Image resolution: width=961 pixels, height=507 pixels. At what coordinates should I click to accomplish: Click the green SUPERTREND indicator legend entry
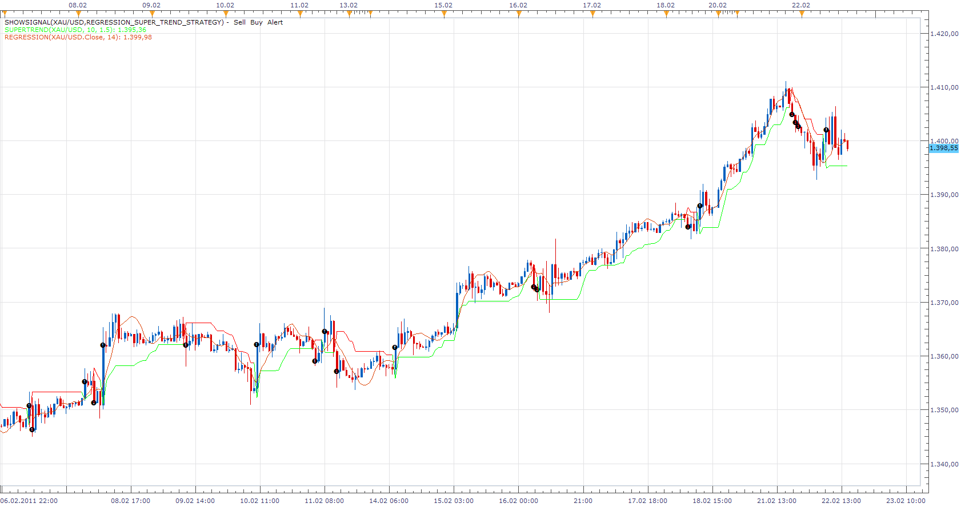(75, 30)
